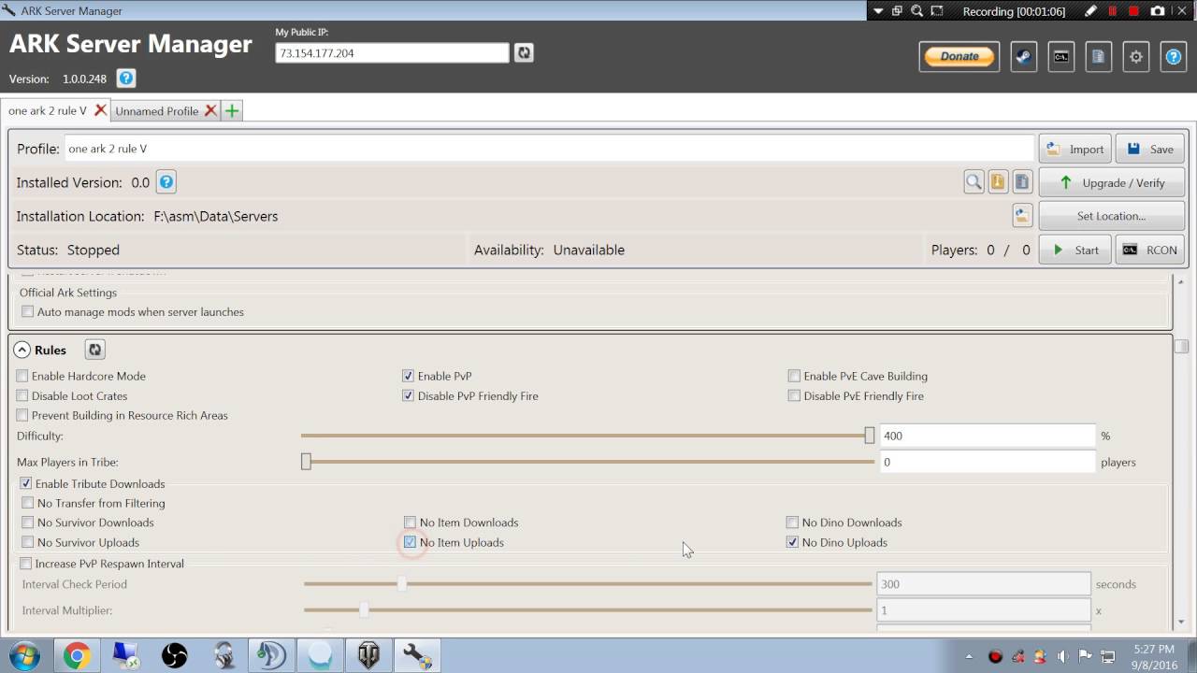
Task: Pause the recording in the recorder bar
Action: pos(1113,11)
